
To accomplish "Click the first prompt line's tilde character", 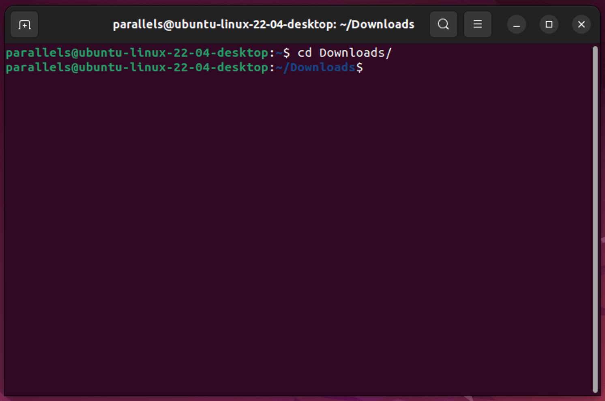I will 279,52.
